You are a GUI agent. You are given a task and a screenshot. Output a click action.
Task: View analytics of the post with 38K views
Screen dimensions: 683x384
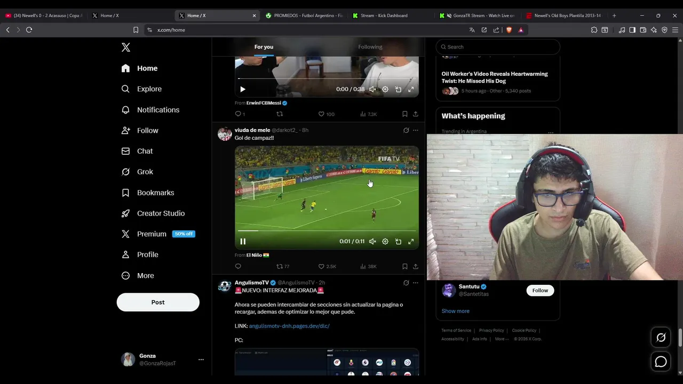368,266
